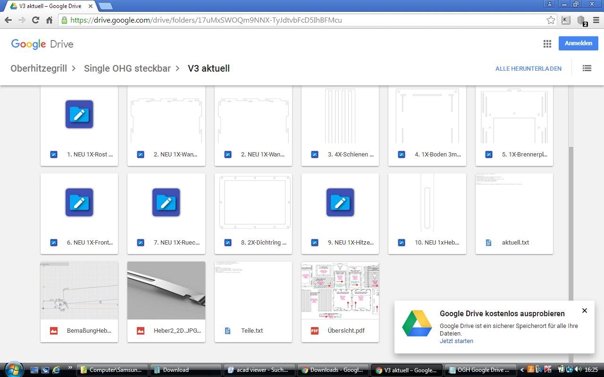Viewport: 604px width, 377px height.
Task: Switch to the Download taskbar window
Action: pos(185,370)
